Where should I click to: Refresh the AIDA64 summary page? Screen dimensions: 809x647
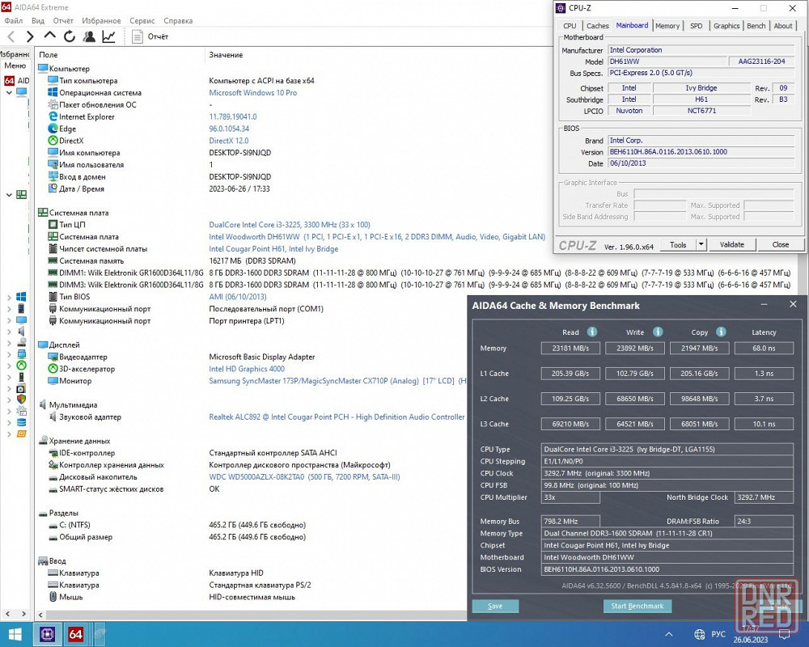pos(69,36)
